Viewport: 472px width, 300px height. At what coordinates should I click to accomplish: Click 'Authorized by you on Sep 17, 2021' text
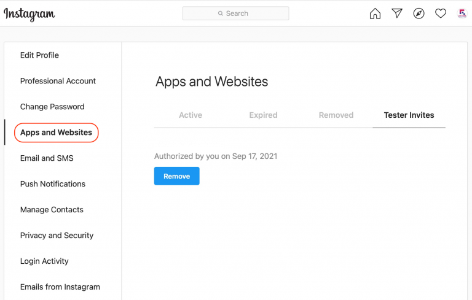[216, 156]
